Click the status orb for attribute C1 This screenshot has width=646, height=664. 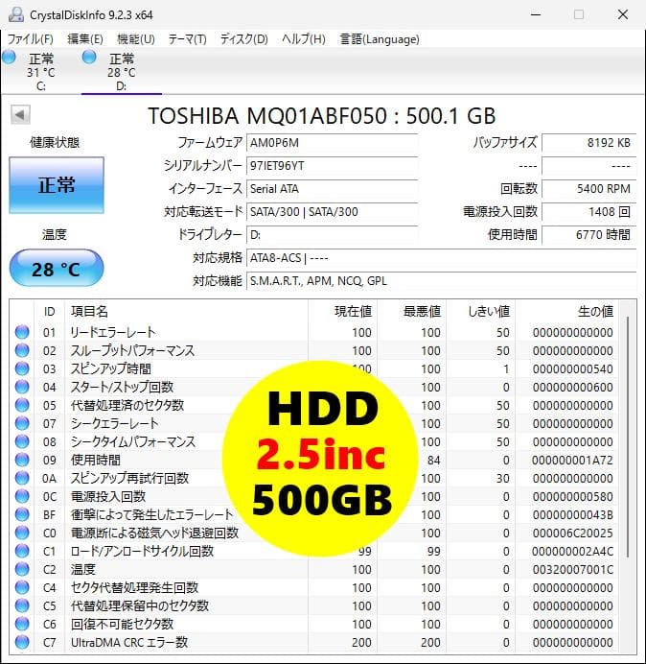[x=22, y=551]
